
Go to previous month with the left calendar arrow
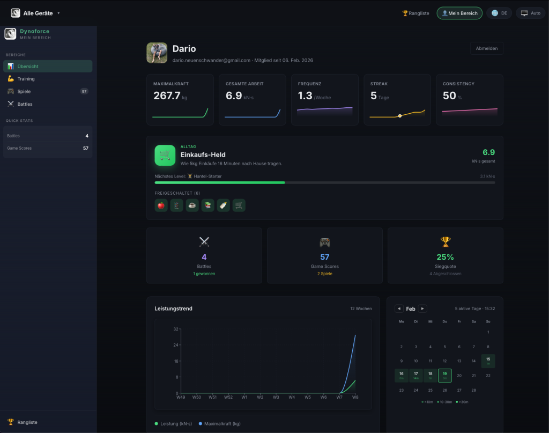399,309
